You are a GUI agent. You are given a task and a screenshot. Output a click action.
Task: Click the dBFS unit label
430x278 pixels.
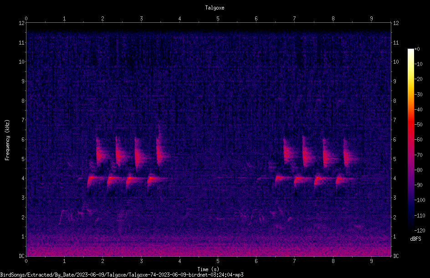pos(415,239)
